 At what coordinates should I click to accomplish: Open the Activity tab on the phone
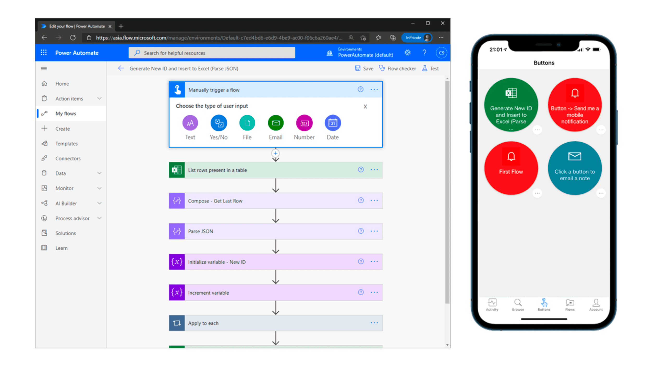pos(492,305)
